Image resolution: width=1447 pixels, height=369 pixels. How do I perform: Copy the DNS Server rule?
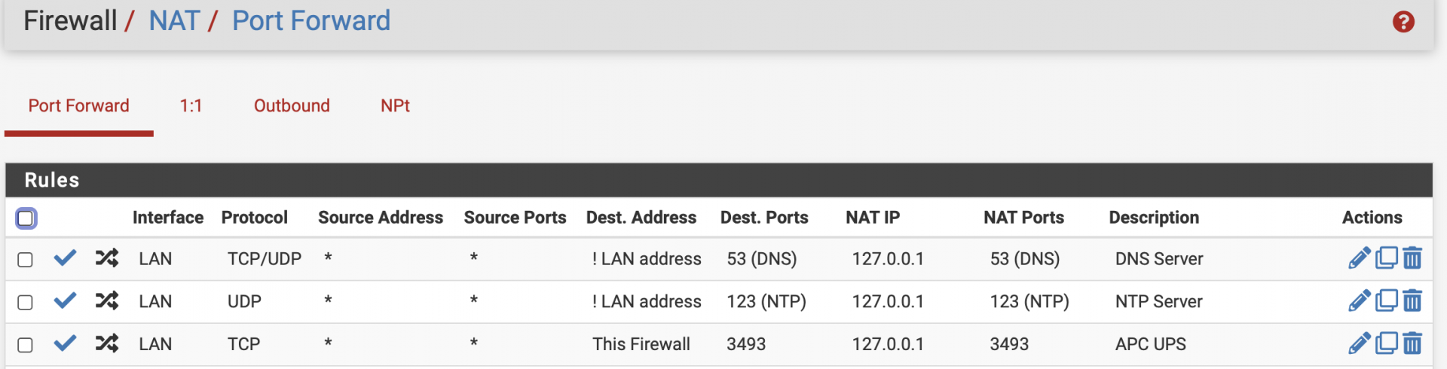1386,258
